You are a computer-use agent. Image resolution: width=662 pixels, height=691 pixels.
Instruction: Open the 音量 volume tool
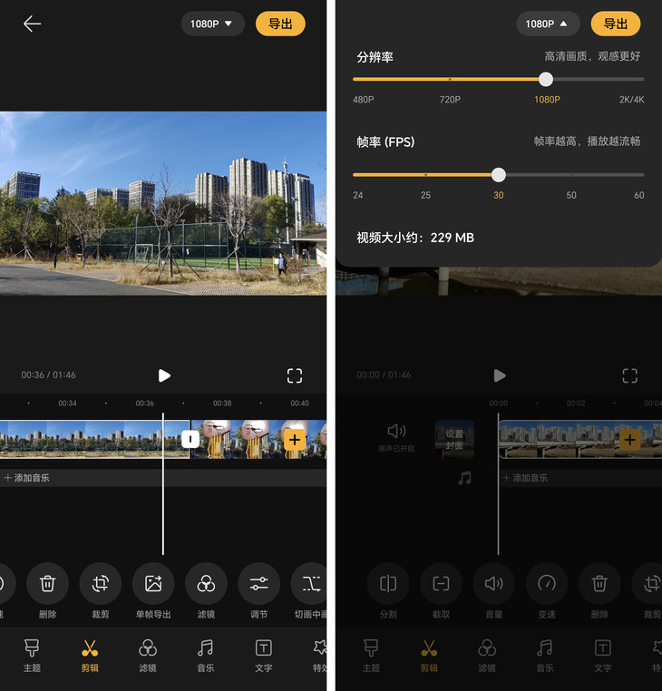pos(493,591)
